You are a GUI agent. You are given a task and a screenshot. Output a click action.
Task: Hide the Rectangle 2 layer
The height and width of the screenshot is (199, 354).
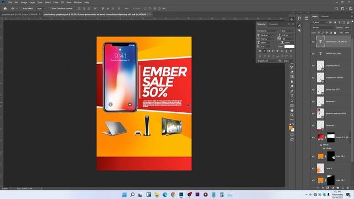tap(314, 102)
